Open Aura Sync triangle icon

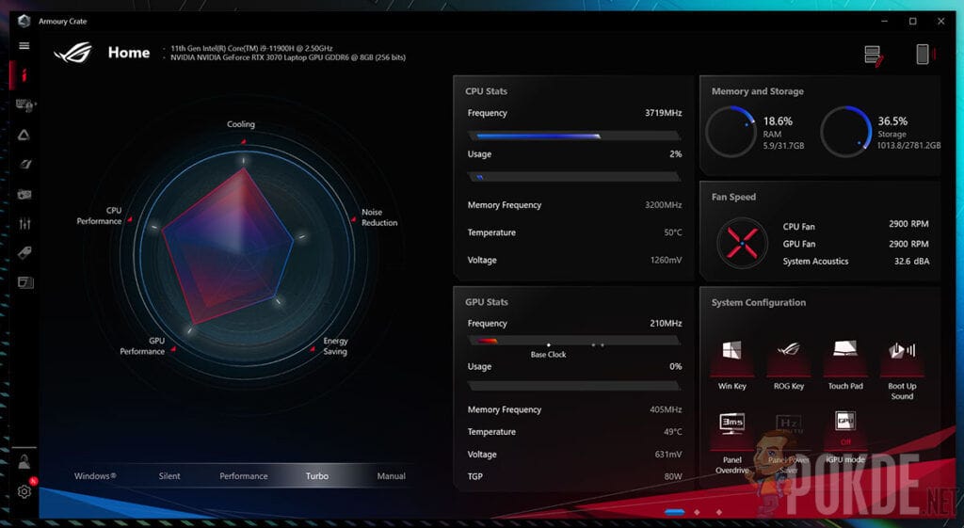point(24,135)
